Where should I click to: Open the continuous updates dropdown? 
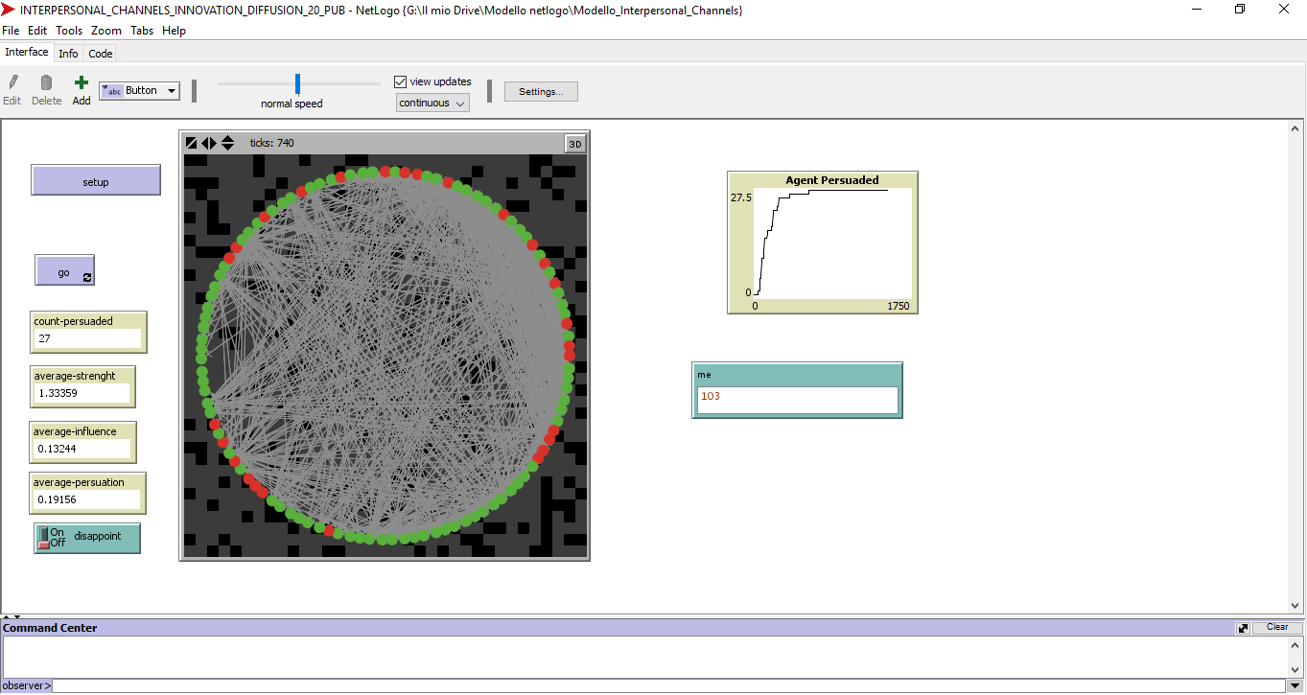coord(432,102)
